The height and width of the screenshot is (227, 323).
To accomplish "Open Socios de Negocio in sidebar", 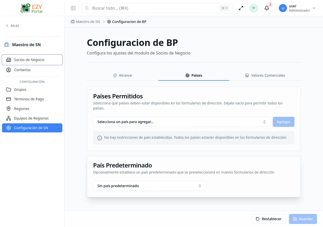I will tap(32, 60).
